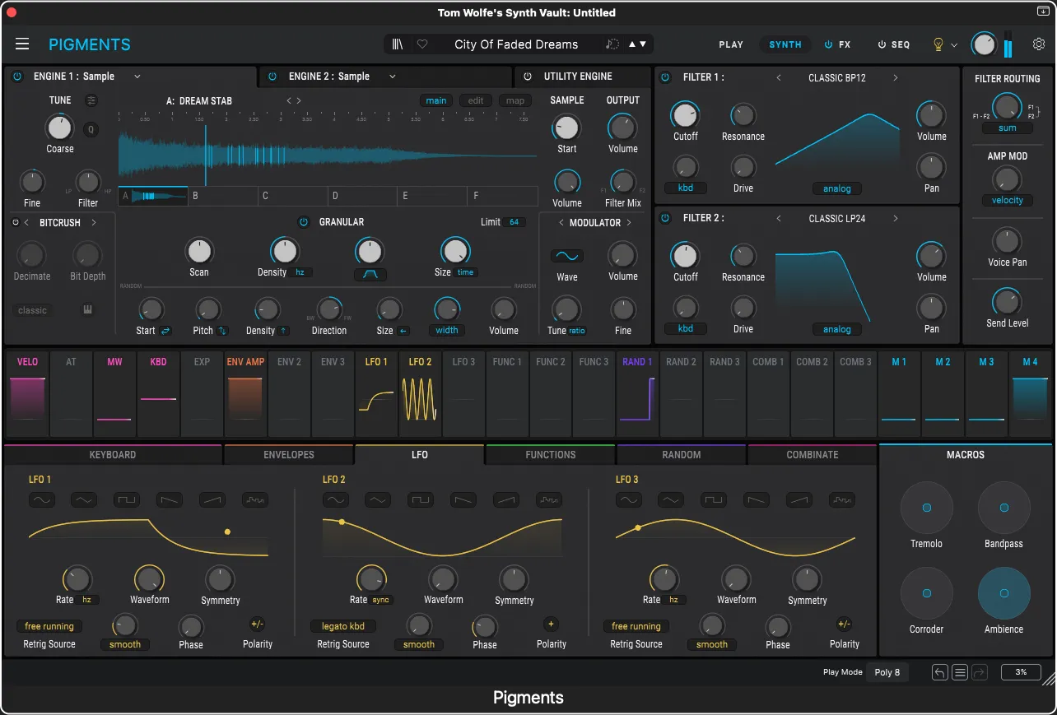Expand Engine 2 Sample type dropdown

coord(393,77)
